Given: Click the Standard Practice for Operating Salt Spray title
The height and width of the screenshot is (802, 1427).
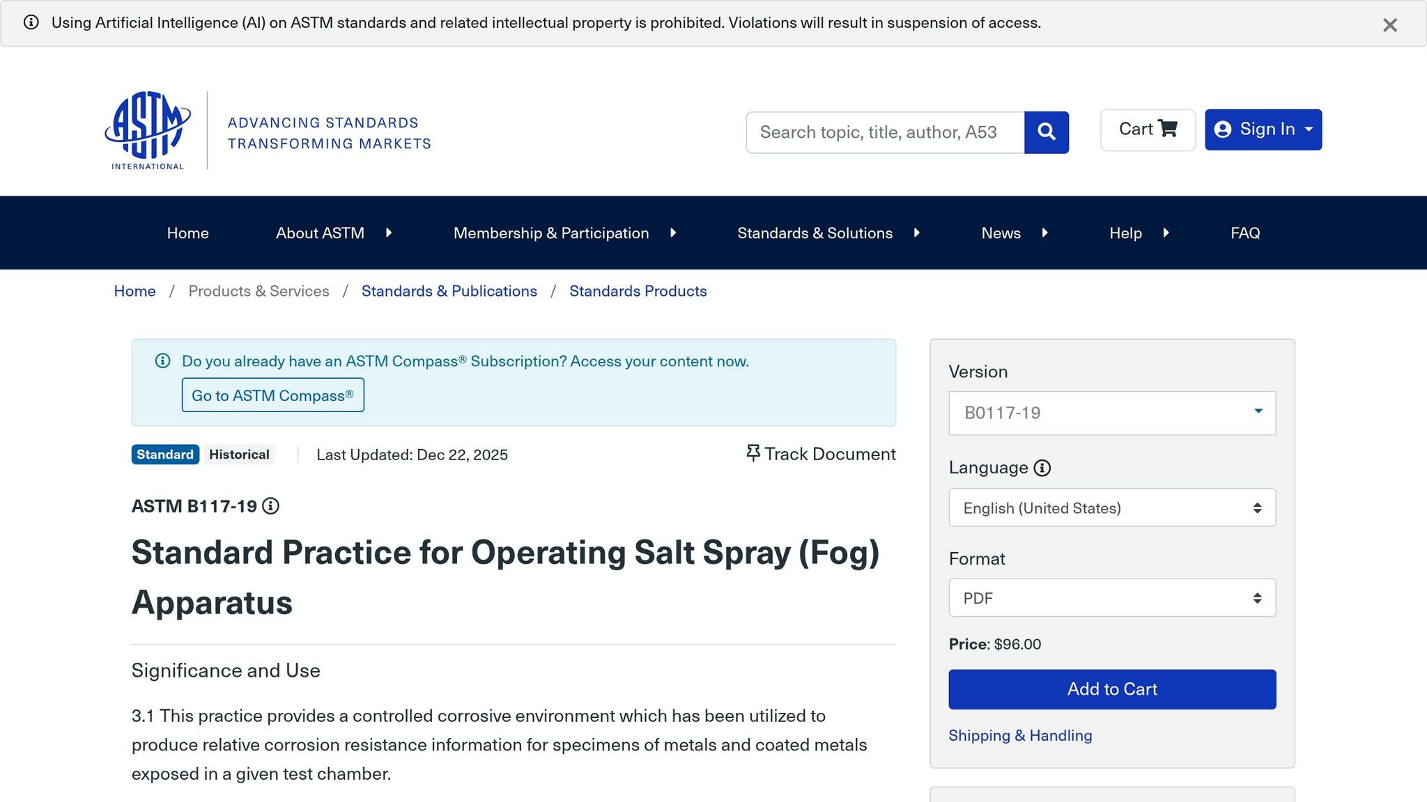Looking at the screenshot, I should tap(505, 577).
